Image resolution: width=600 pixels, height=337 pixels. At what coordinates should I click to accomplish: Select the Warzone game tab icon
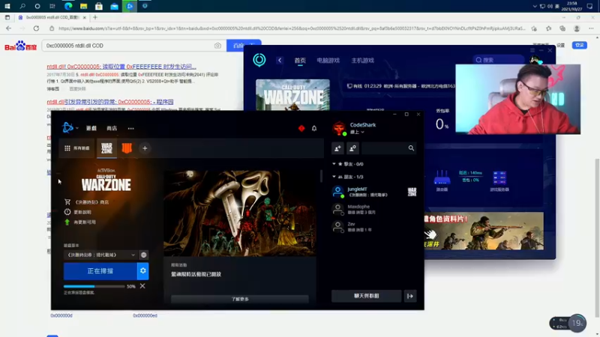106,148
